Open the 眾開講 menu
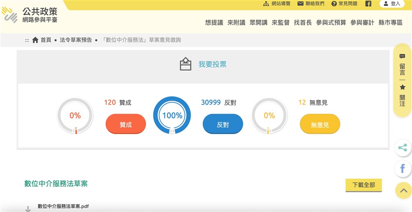The width and height of the screenshot is (412, 212). pyautogui.click(x=258, y=23)
